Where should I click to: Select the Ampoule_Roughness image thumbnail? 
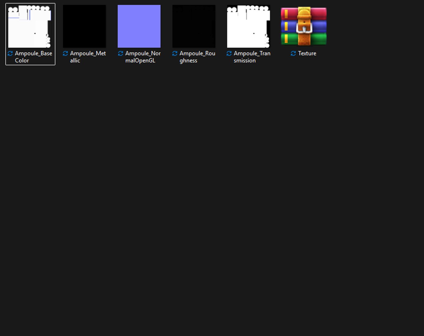click(x=194, y=26)
